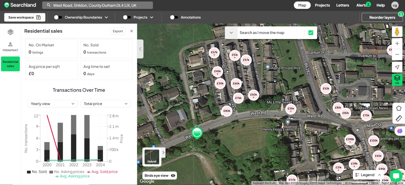Screen dimensions: 405x185
Task: Click the £53k price marker
Action: [x=326, y=89]
